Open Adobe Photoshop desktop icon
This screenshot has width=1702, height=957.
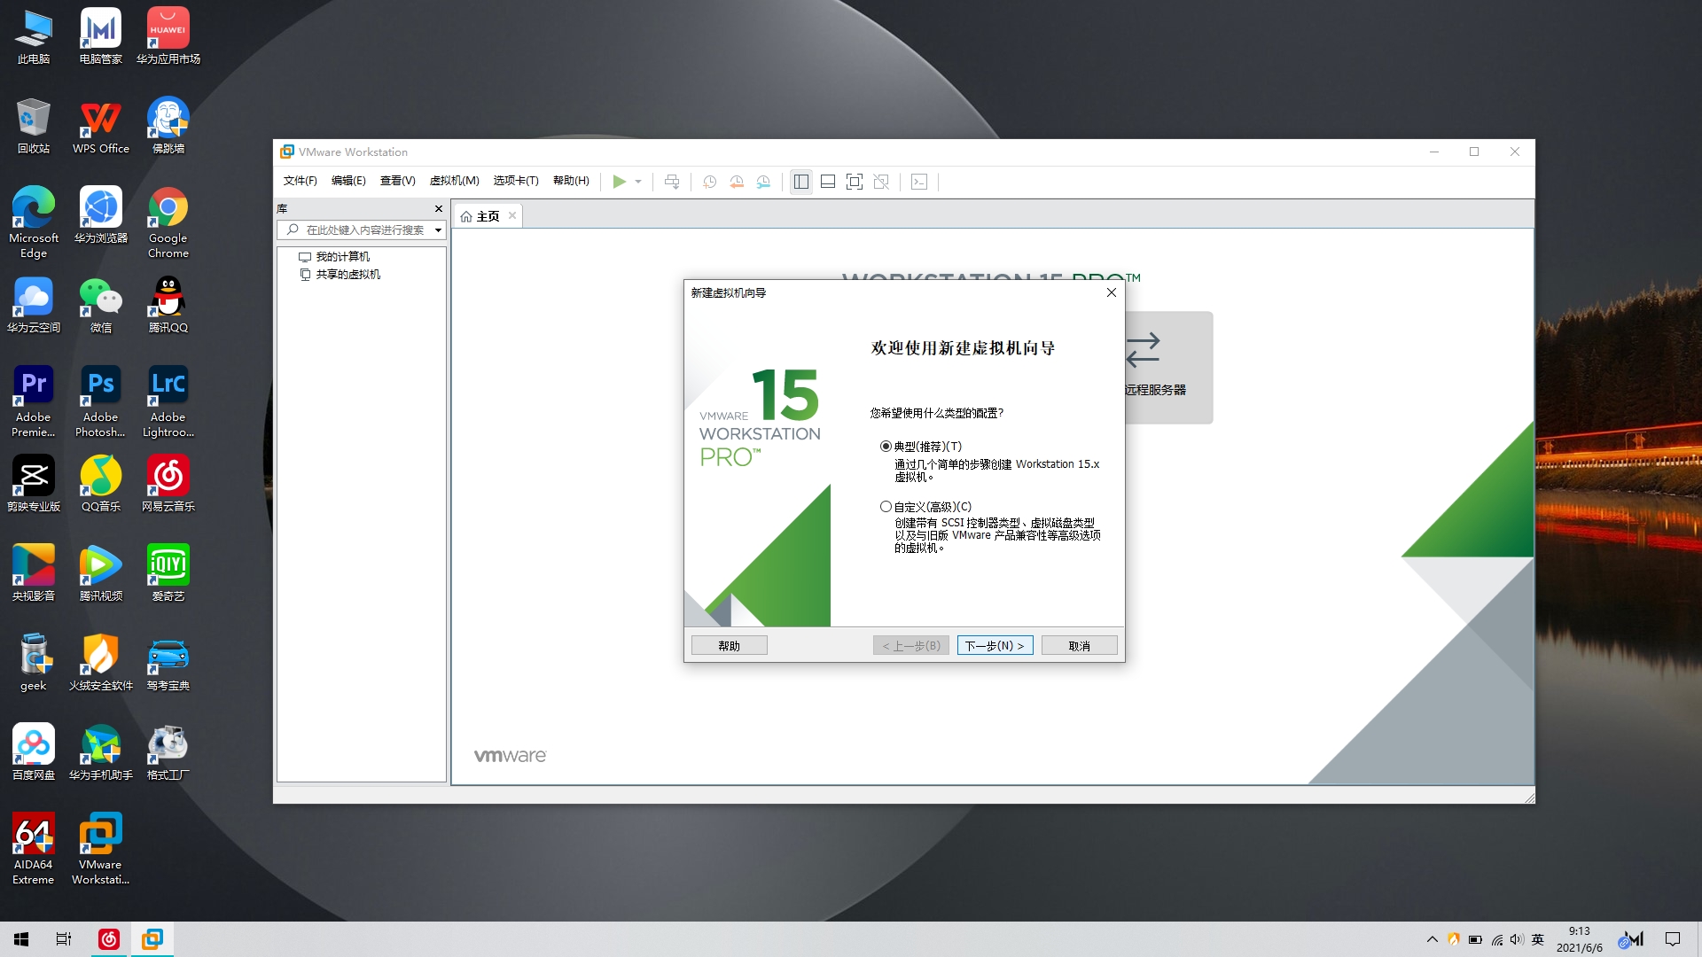tap(100, 402)
